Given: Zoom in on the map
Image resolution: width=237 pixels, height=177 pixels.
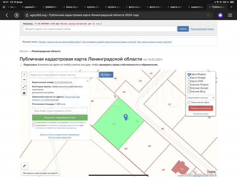Looking at the screenshot, I should [24, 75].
